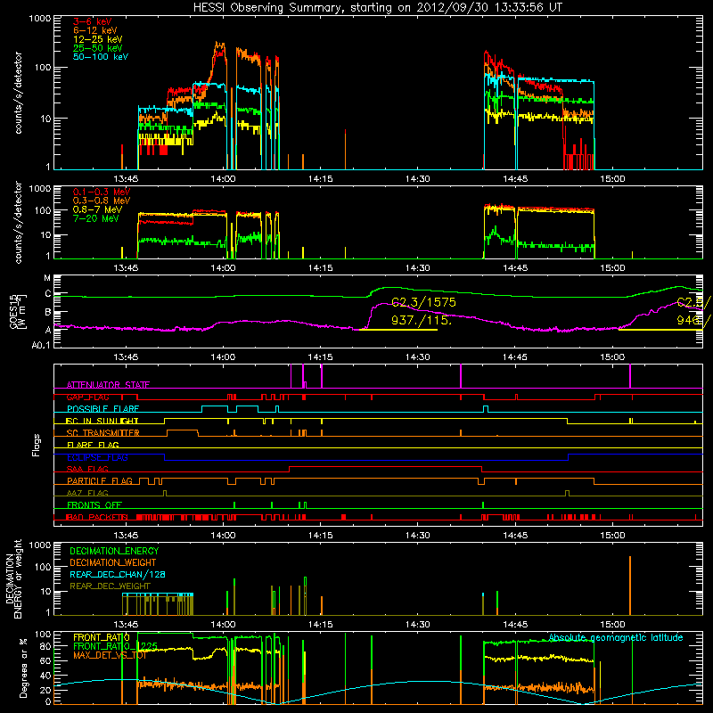The width and height of the screenshot is (713, 713).
Task: Click the A0.1 level label on GOES axis
Action: (x=40, y=345)
